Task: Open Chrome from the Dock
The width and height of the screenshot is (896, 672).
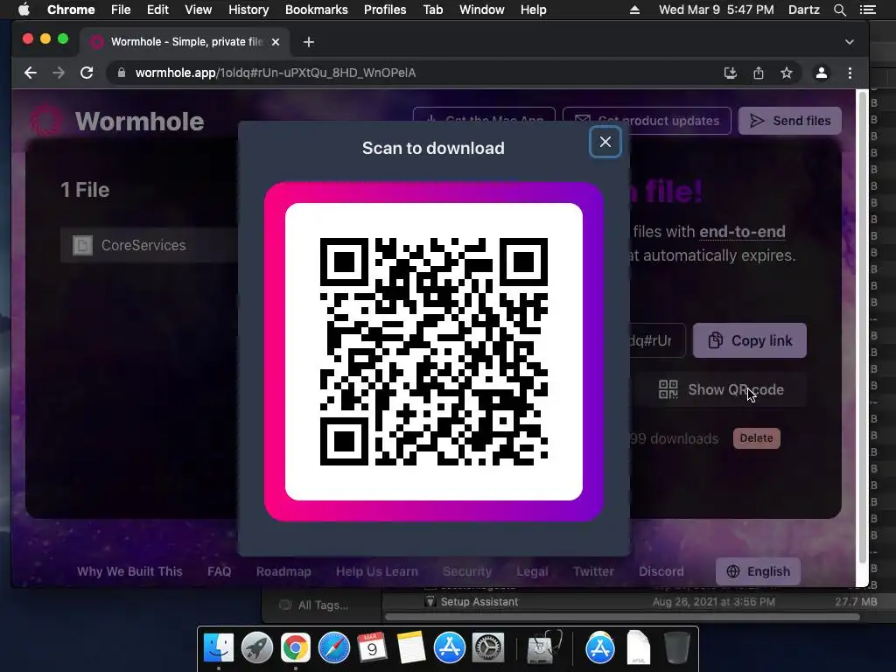Action: pyautogui.click(x=296, y=647)
